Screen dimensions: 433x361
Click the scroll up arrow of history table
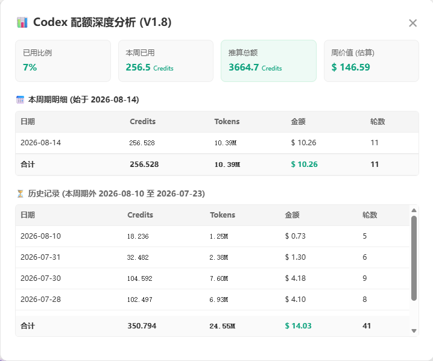[x=414, y=210]
